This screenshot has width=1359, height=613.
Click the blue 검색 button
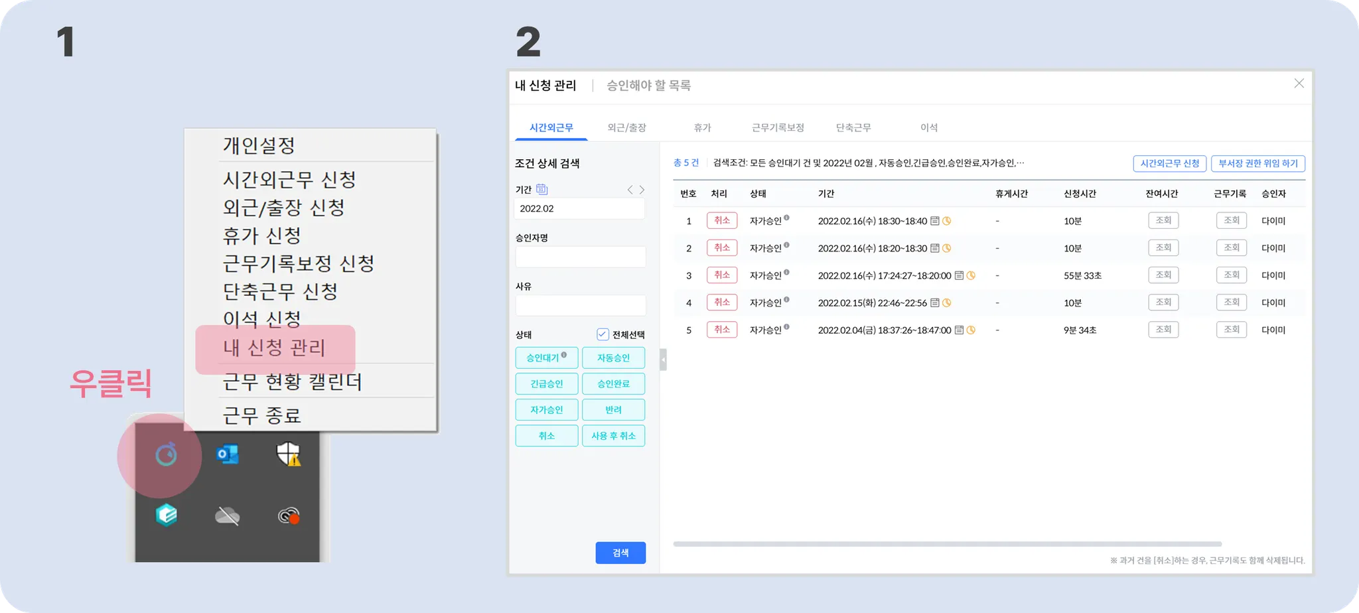(620, 553)
